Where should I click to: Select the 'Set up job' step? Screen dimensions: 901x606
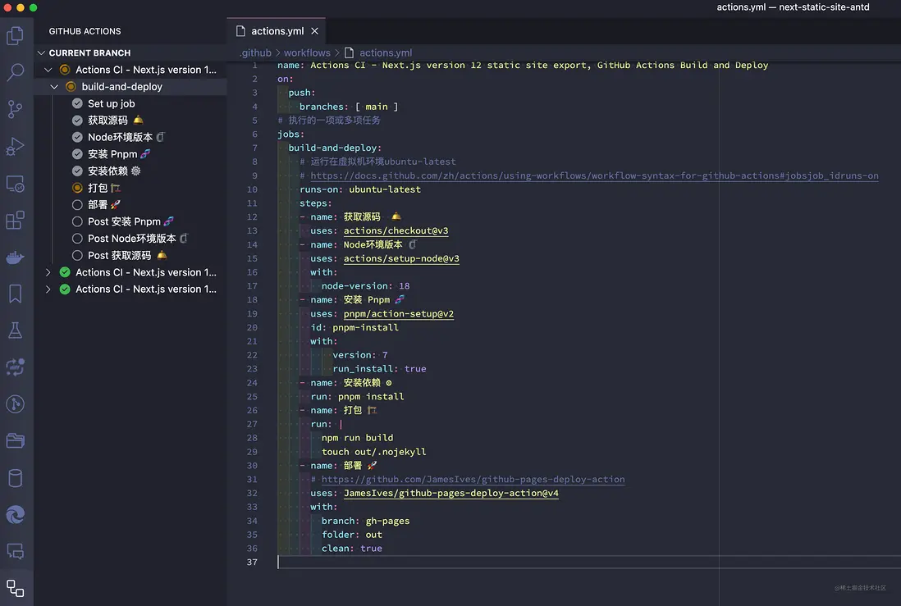111,103
